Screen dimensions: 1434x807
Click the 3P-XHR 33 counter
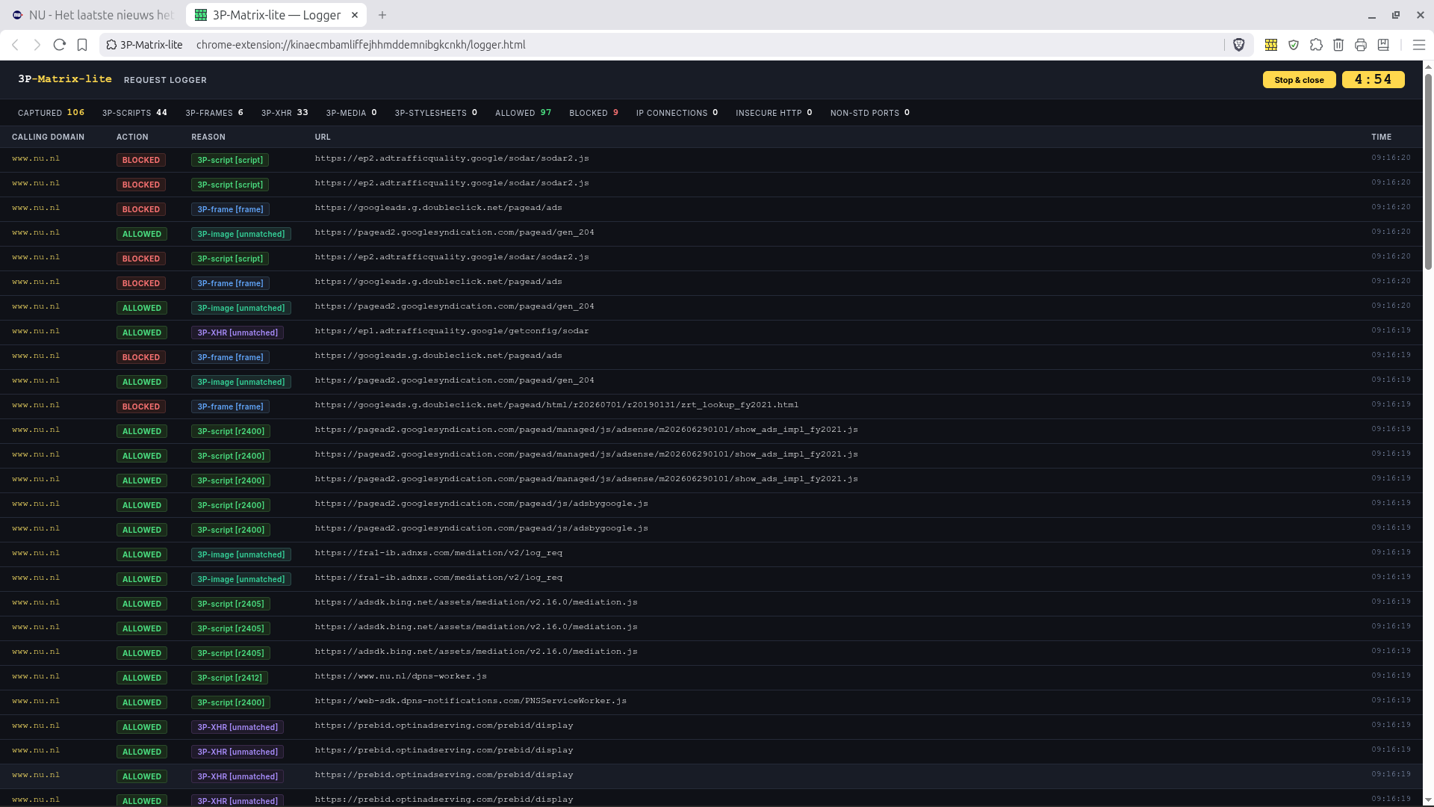[x=285, y=113]
